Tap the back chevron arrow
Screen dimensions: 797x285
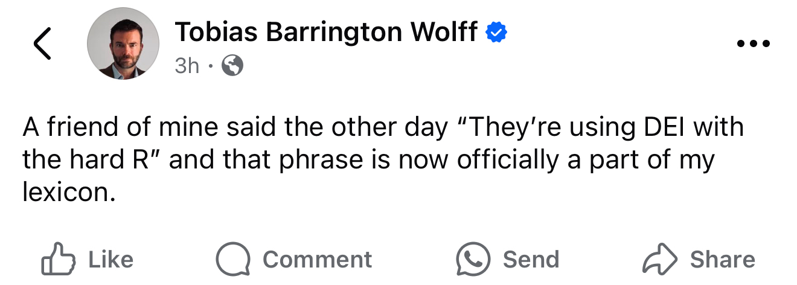[42, 44]
